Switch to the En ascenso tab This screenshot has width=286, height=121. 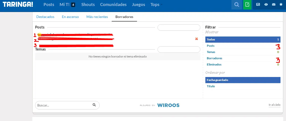point(70,17)
